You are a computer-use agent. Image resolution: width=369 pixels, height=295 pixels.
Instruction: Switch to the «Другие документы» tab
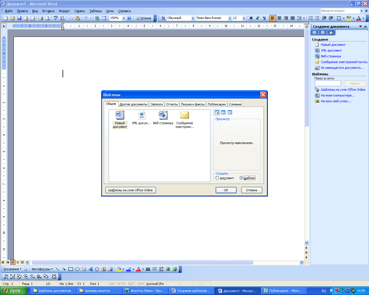pos(133,104)
